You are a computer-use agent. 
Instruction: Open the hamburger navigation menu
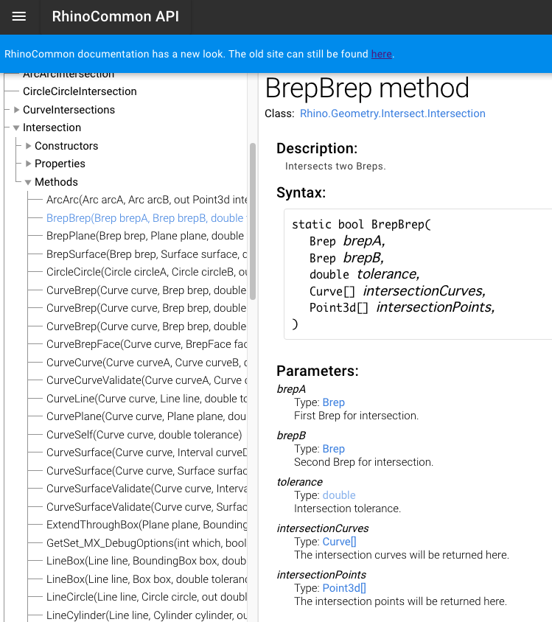(19, 17)
